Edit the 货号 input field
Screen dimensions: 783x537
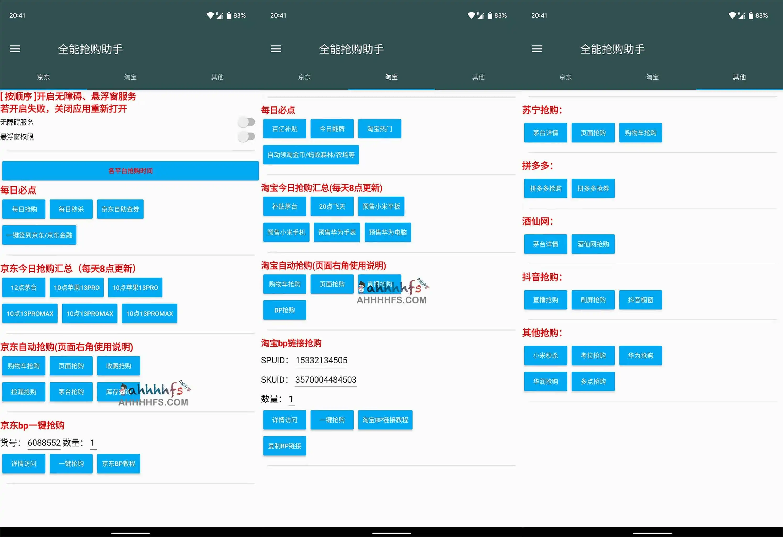tap(44, 443)
